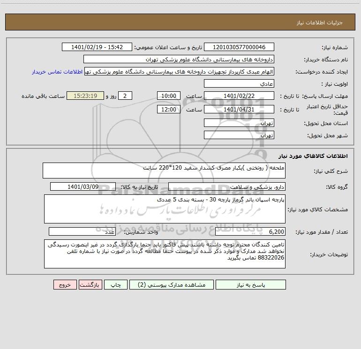Click the توضیحات خریدار notes box
The height and width of the screenshot is (349, 361).
[165, 254]
